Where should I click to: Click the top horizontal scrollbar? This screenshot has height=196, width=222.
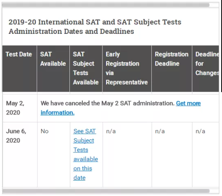(106, 5)
